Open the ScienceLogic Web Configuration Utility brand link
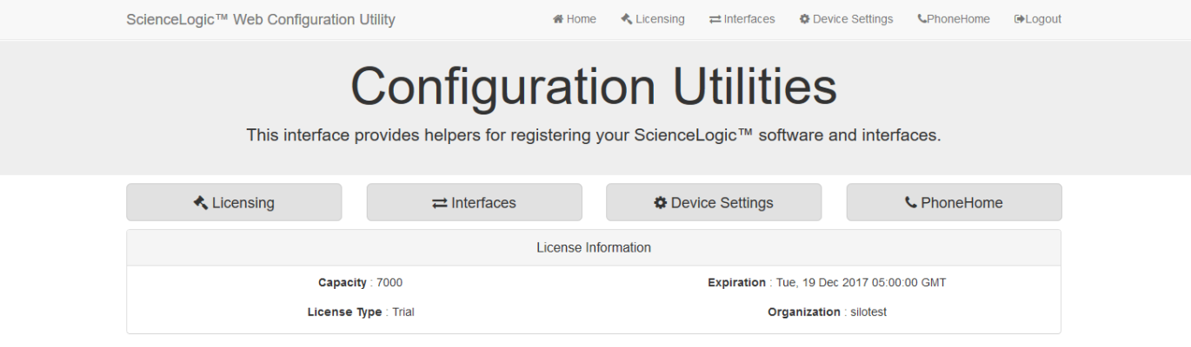1191x347 pixels. pyautogui.click(x=261, y=19)
